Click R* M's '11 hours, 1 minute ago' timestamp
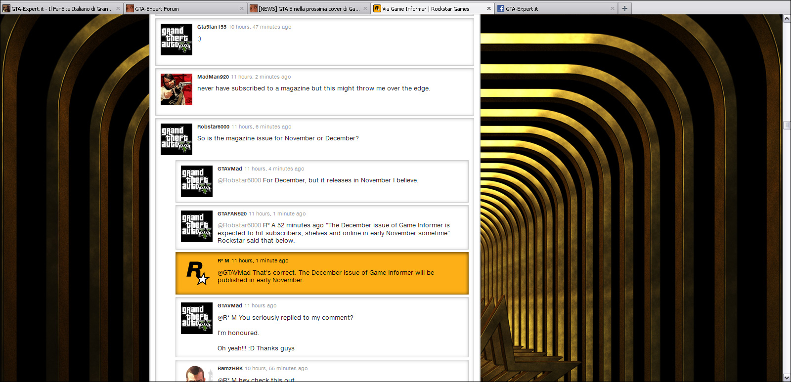791x382 pixels. pyautogui.click(x=260, y=261)
